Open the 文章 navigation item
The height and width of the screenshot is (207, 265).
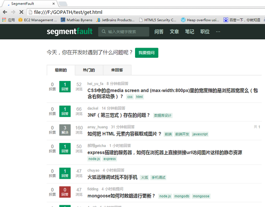click(174, 31)
